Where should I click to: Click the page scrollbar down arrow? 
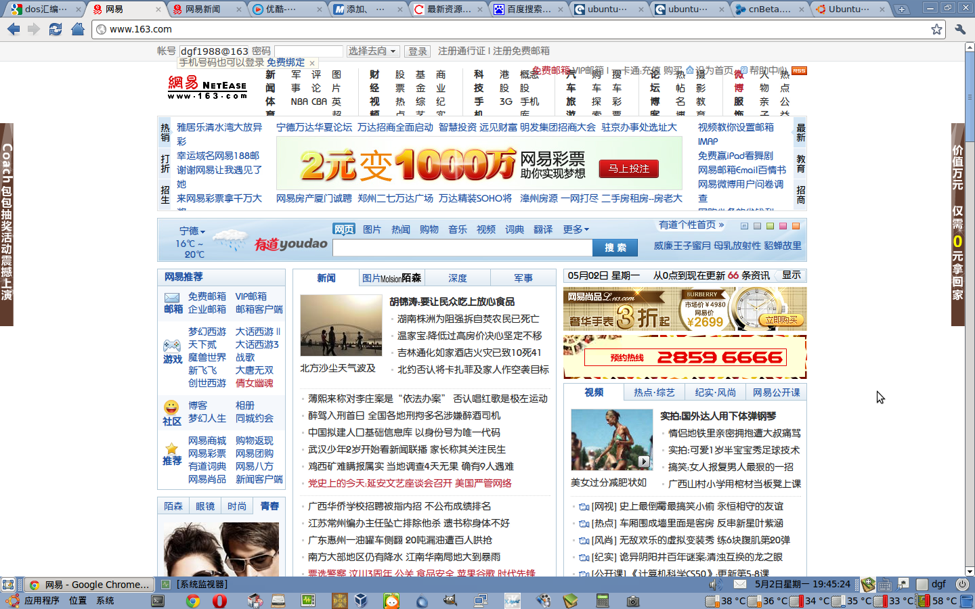coord(970,571)
